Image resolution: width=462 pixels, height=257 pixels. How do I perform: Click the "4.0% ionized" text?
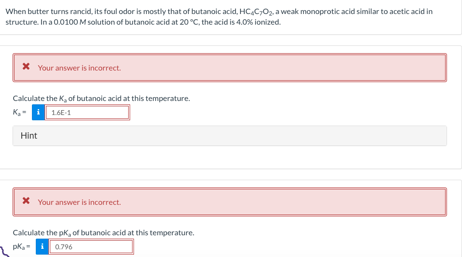pos(258,22)
